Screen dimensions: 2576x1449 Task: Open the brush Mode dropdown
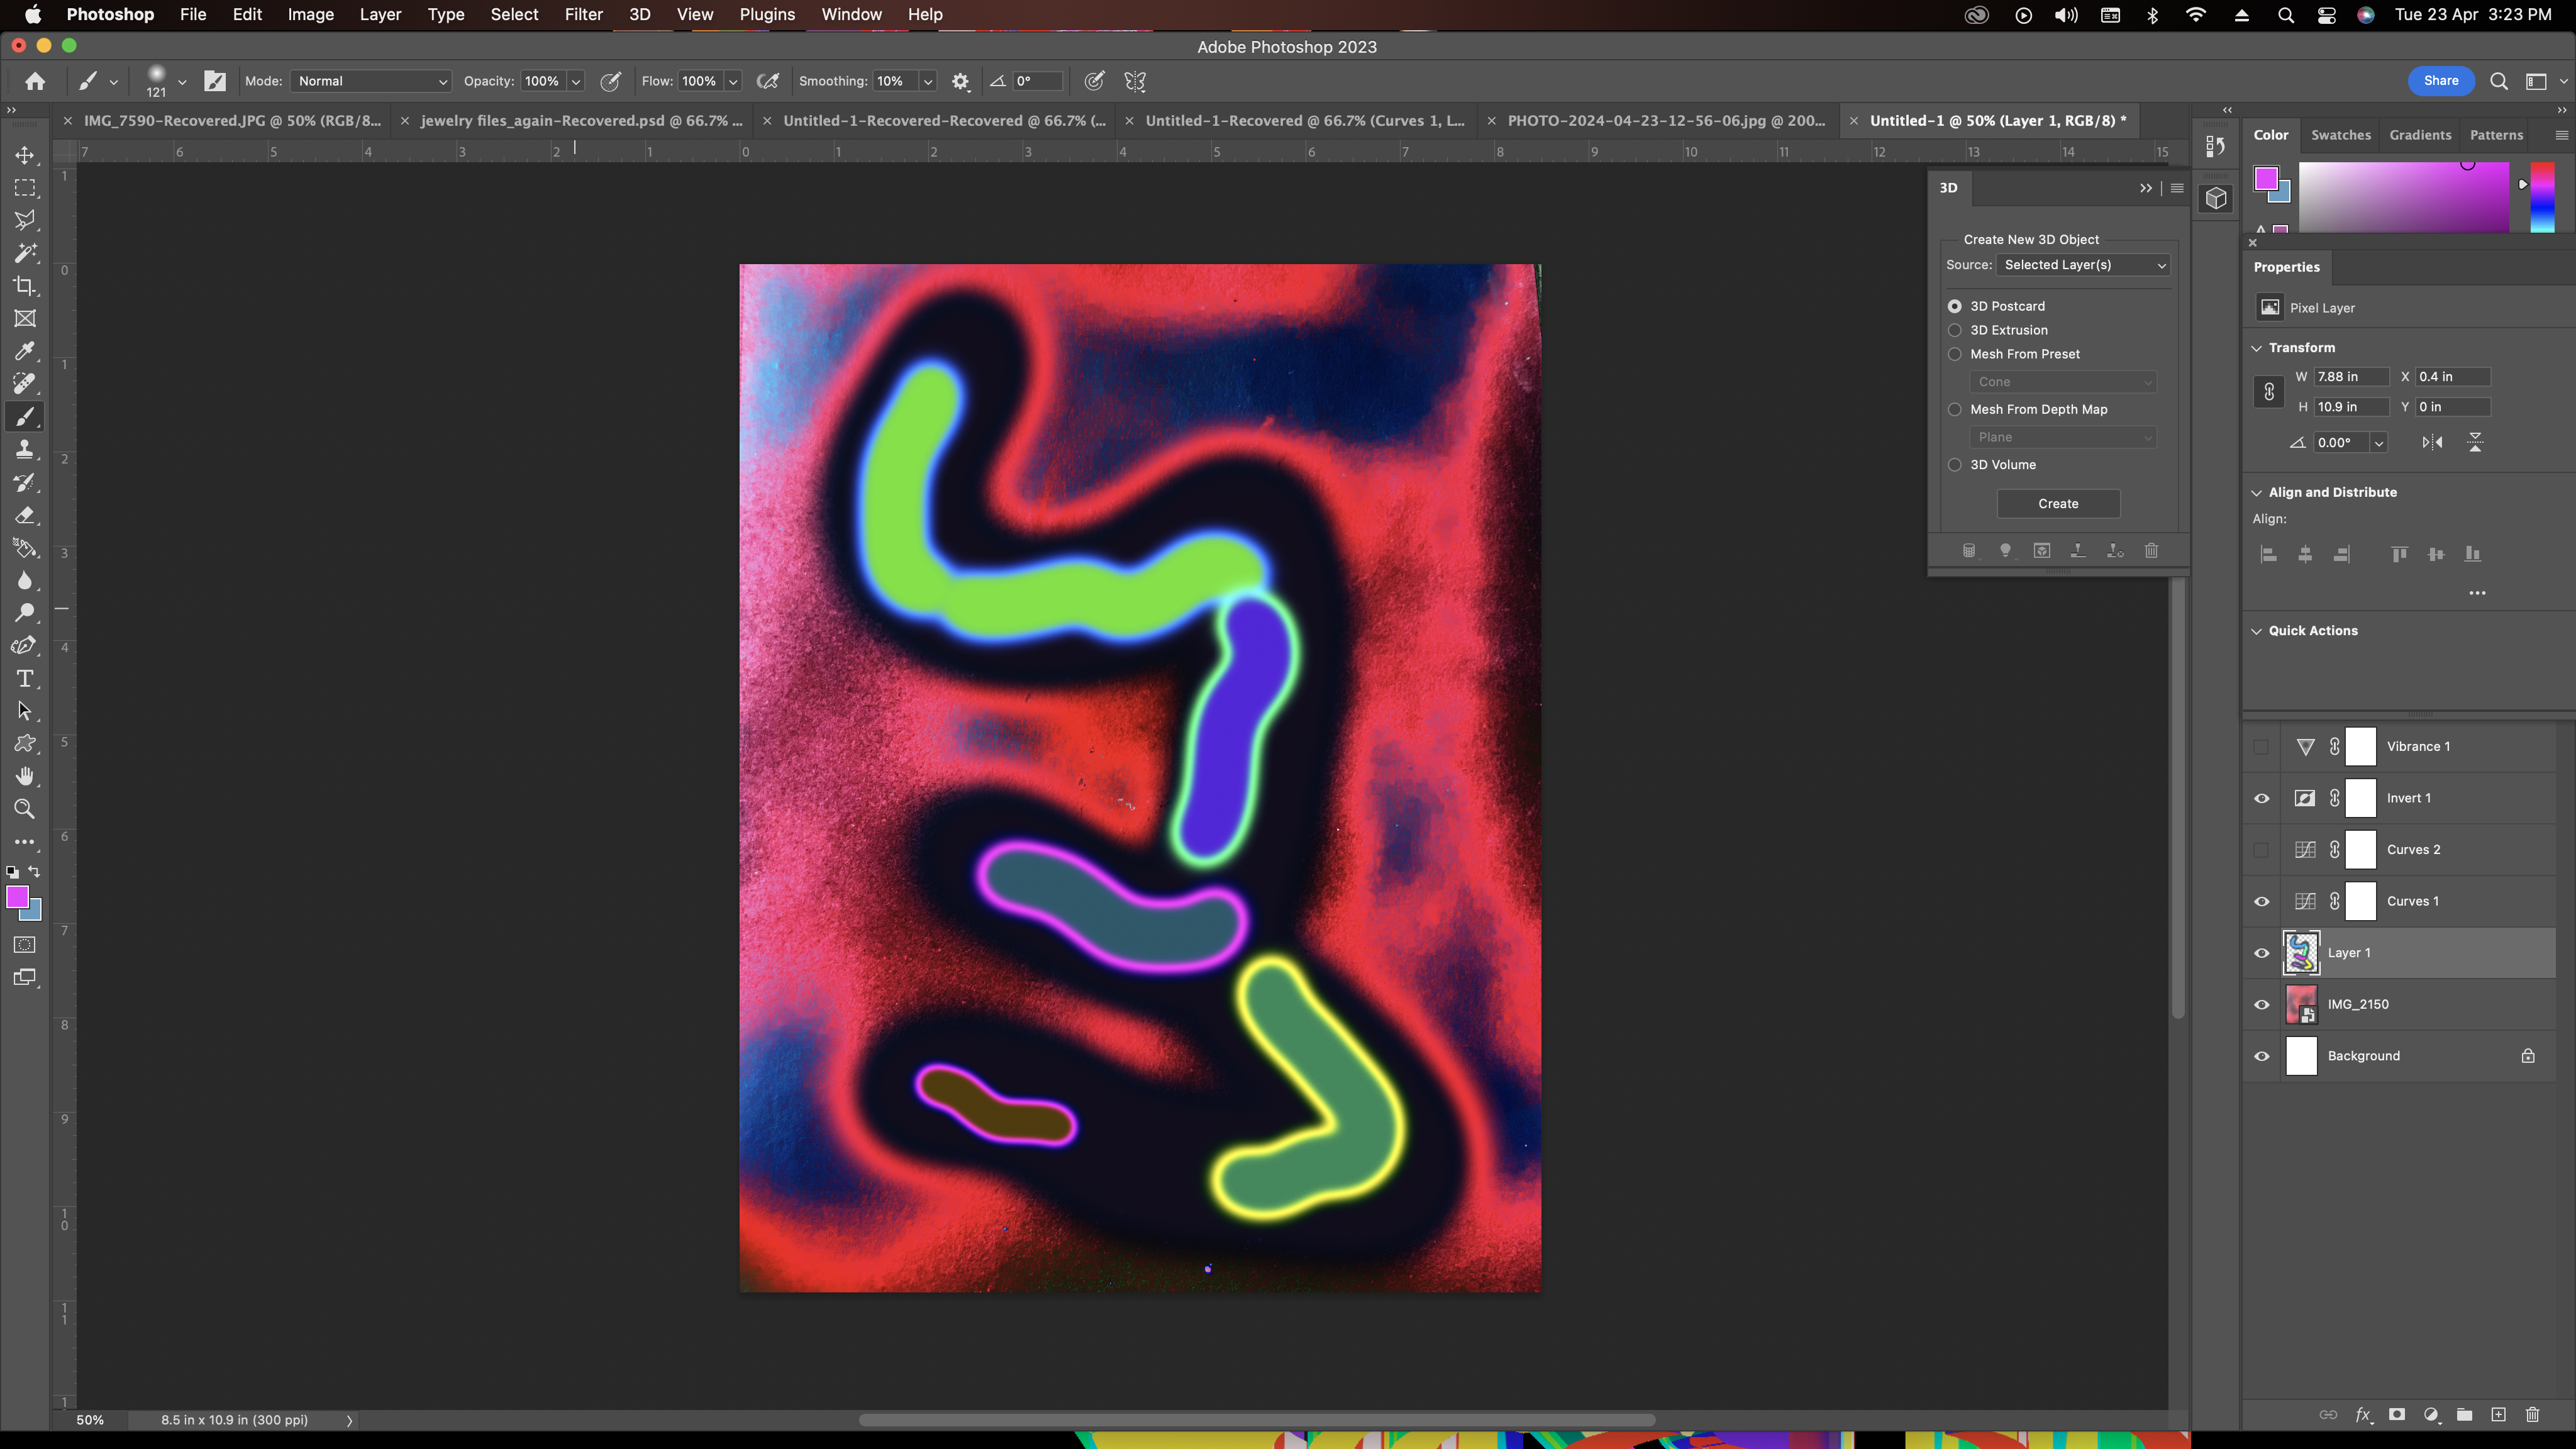pyautogui.click(x=371, y=81)
